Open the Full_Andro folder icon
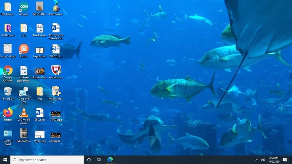 click(8, 7)
